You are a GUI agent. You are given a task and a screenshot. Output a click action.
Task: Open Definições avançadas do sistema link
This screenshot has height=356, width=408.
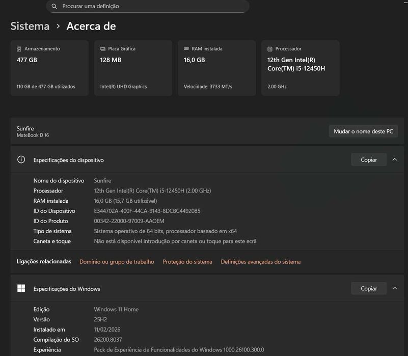pyautogui.click(x=261, y=262)
